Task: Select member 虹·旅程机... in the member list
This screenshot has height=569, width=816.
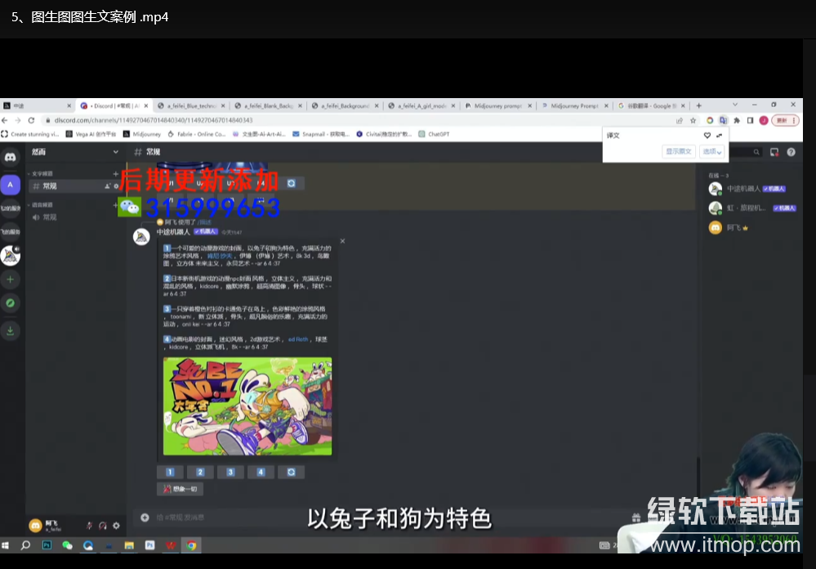Action: (x=752, y=208)
